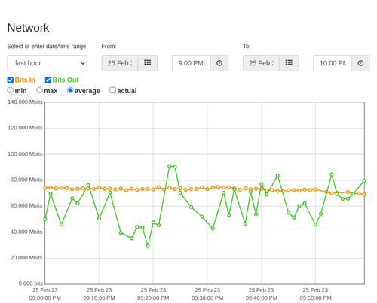The height and width of the screenshot is (303, 377).
Task: Click the 'Network' heading
Action: tap(28, 28)
